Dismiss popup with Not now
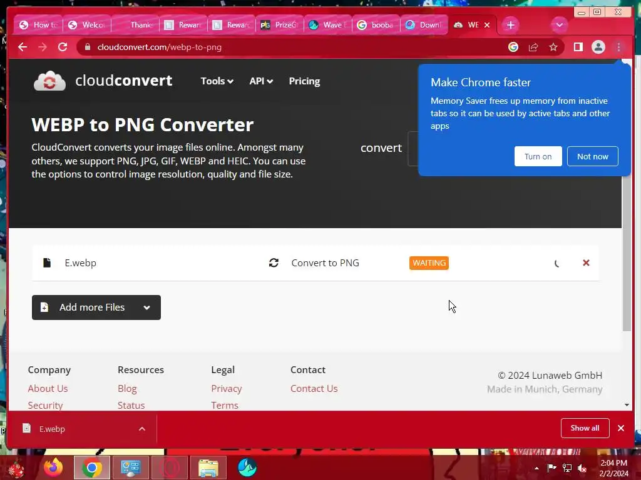This screenshot has width=641, height=480. [x=592, y=156]
